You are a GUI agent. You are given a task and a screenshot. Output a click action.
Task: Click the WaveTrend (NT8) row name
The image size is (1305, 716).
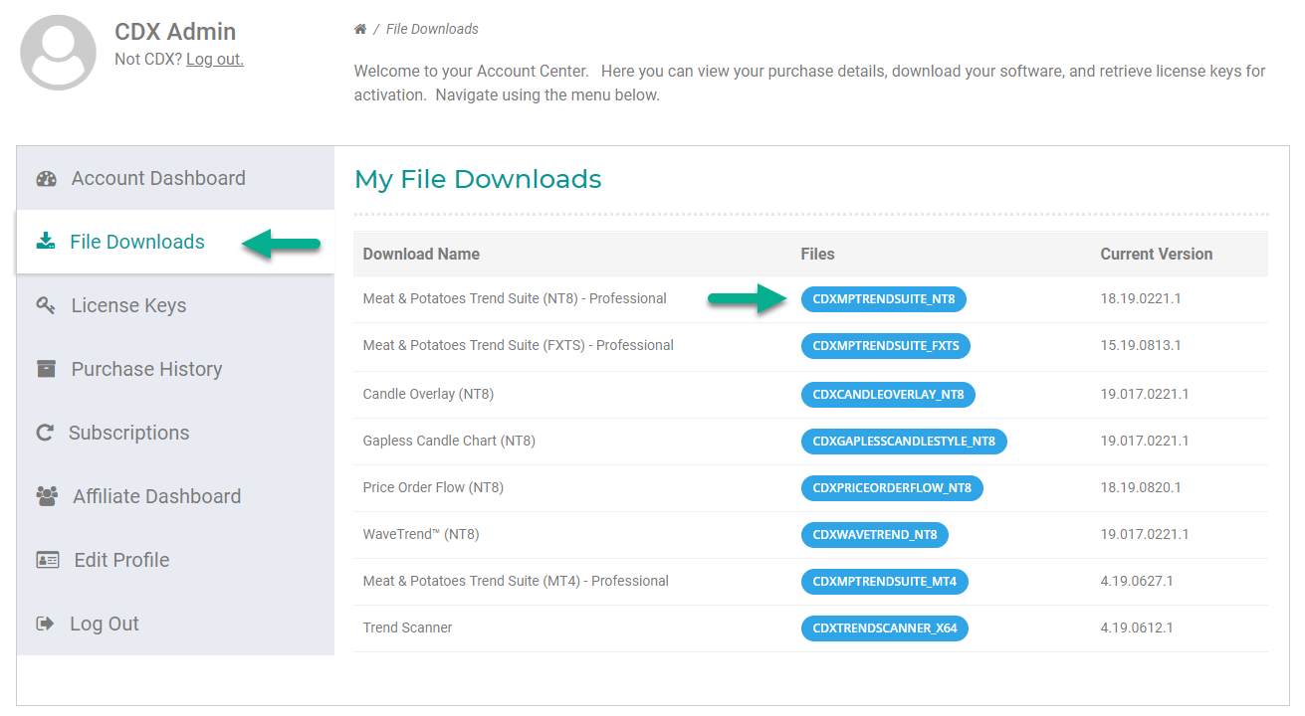pyautogui.click(x=421, y=534)
